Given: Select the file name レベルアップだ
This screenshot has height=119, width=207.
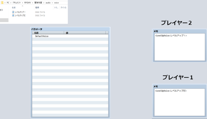Looking at the screenshot, I should 20,15.
